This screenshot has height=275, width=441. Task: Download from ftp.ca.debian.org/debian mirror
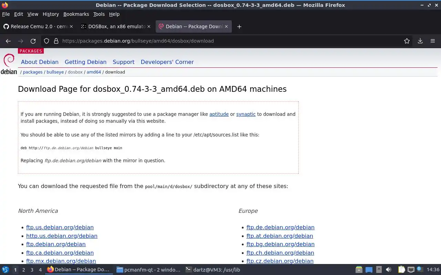60,253
